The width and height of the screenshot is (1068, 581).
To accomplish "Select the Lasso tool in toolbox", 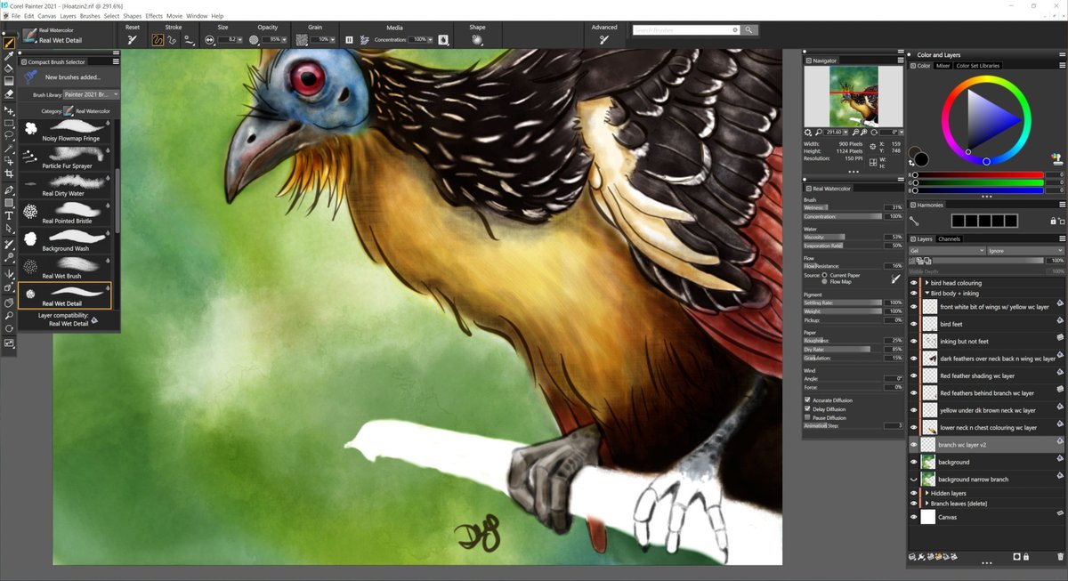I will click(x=9, y=135).
